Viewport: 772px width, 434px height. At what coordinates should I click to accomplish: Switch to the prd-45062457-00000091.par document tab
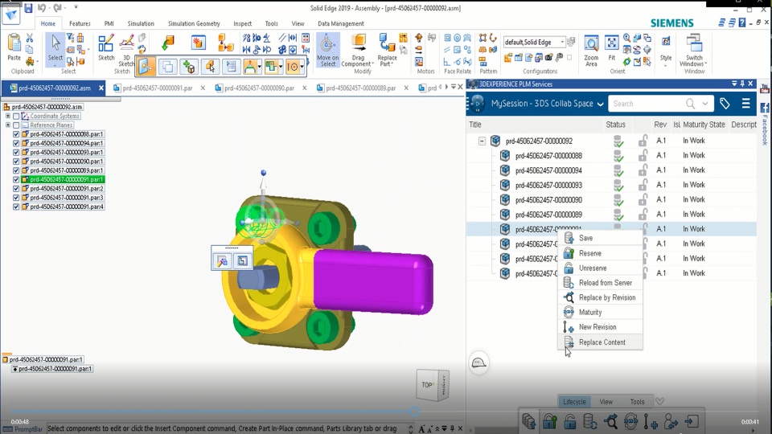158,88
